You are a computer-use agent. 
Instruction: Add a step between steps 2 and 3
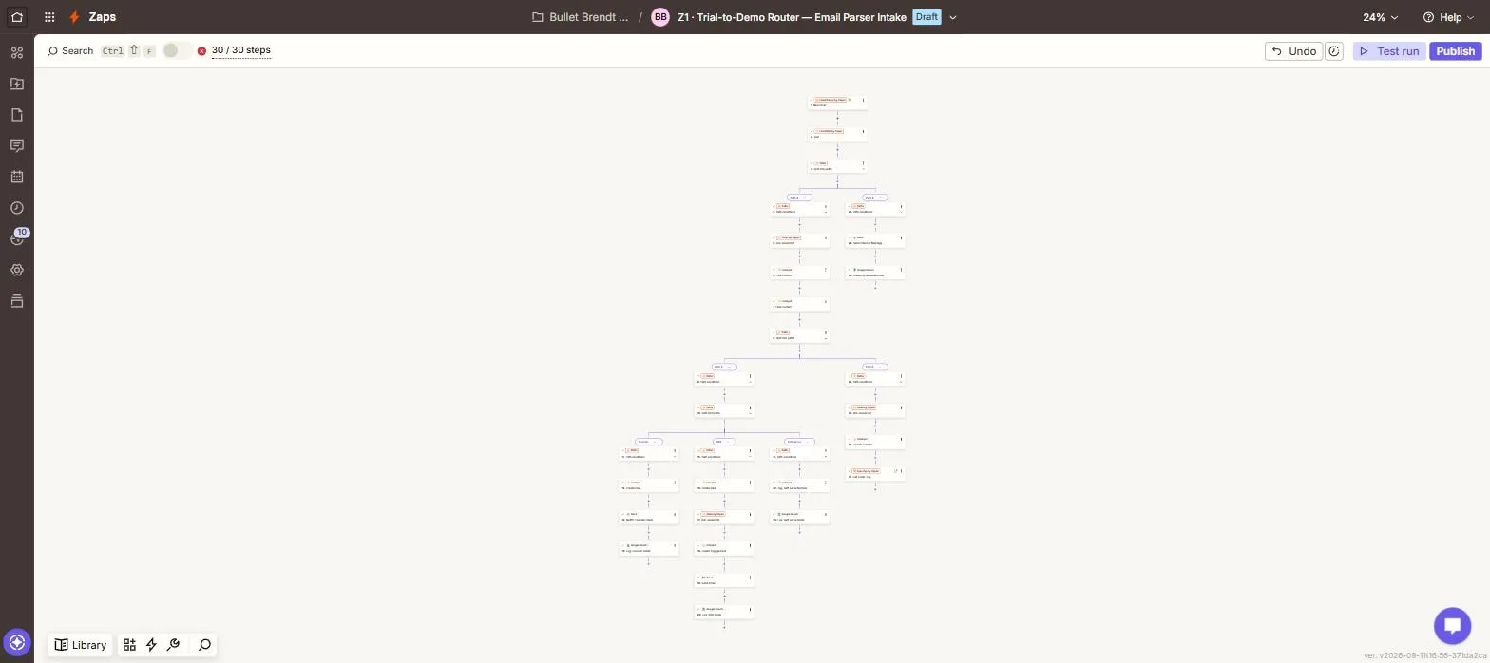coord(837,150)
